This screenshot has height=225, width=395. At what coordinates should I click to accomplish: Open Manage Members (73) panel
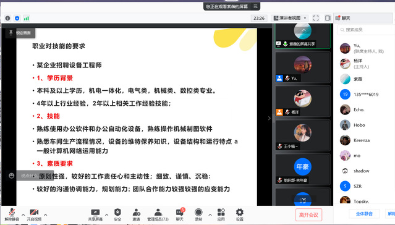click(x=158, y=214)
